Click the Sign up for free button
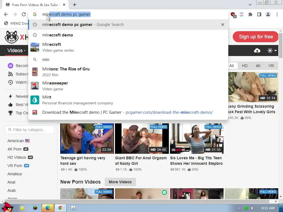283x212 pixels. point(256,37)
